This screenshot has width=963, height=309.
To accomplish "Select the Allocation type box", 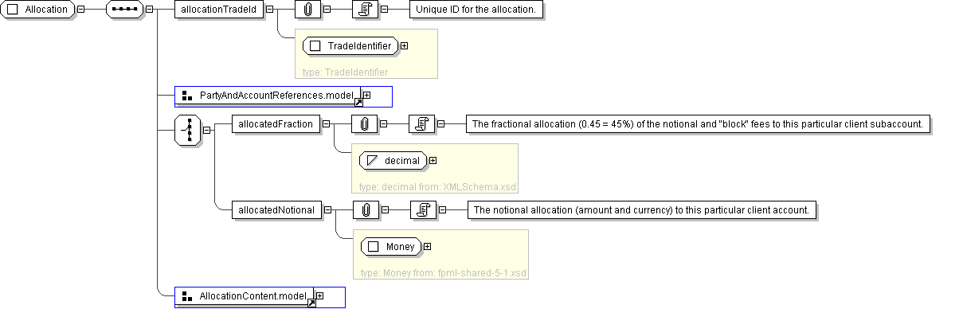I will 38,10.
